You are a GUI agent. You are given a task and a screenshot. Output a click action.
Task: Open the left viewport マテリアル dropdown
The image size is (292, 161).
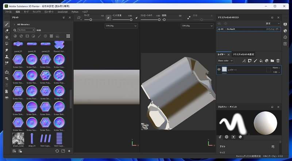click(121, 26)
